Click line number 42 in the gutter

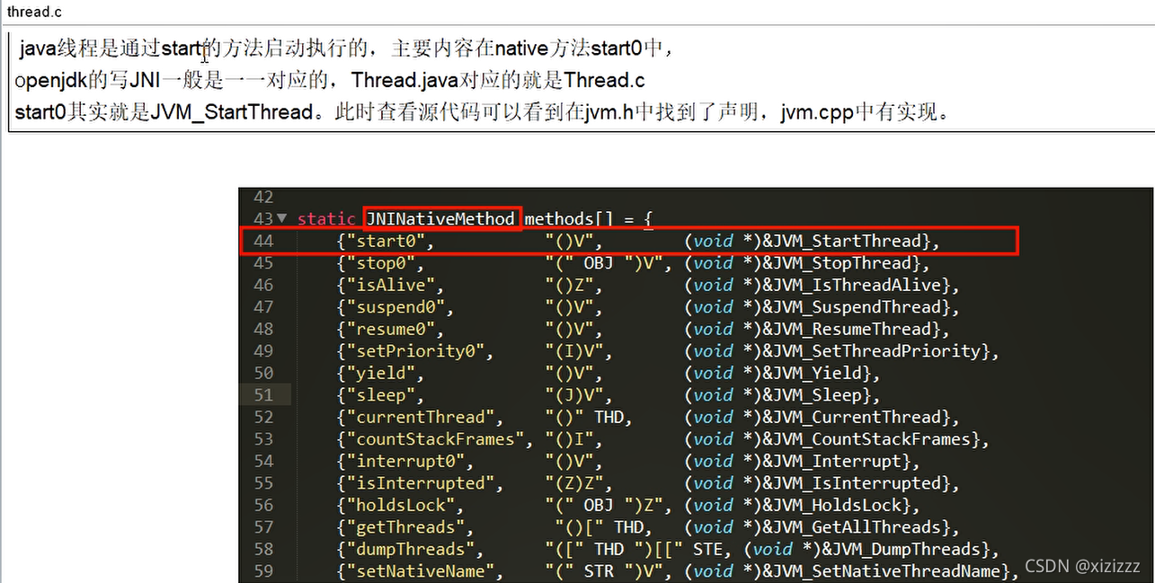262,197
